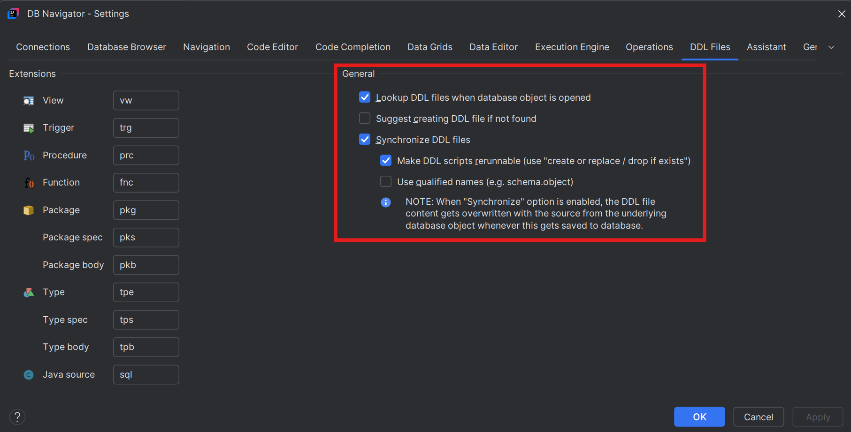The image size is (851, 432).
Task: Click the Package body extension field
Action: (146, 265)
